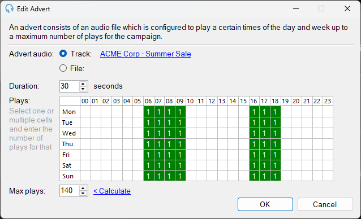
Task: Click the Max plays input field
Action: click(x=69, y=191)
